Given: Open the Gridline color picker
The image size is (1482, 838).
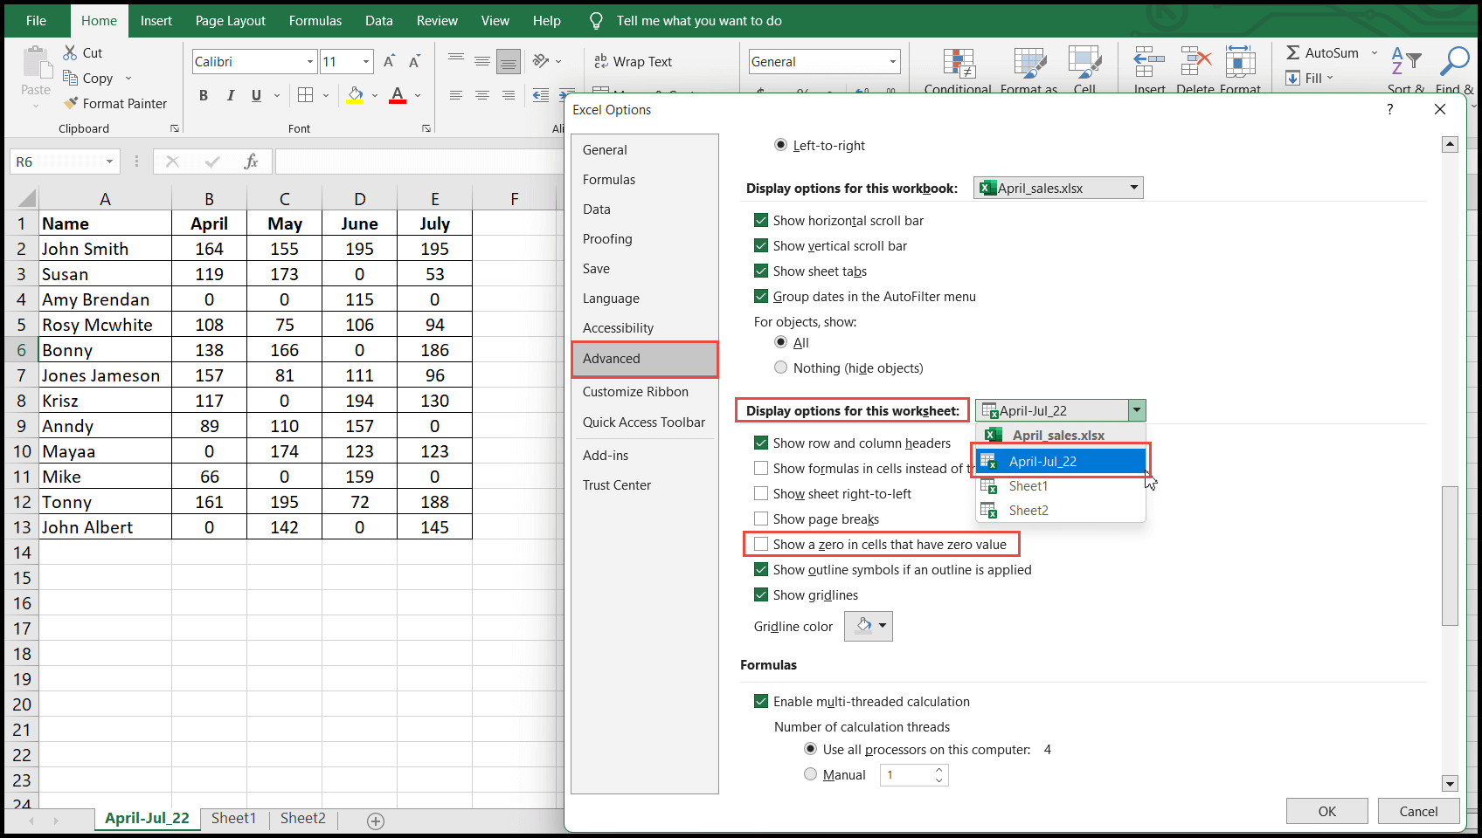Looking at the screenshot, I should (869, 626).
